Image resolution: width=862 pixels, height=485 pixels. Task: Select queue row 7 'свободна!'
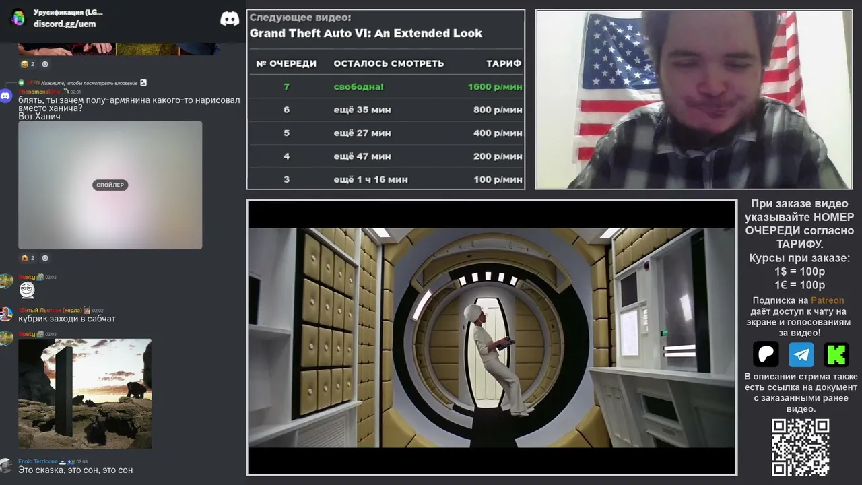pyautogui.click(x=386, y=86)
